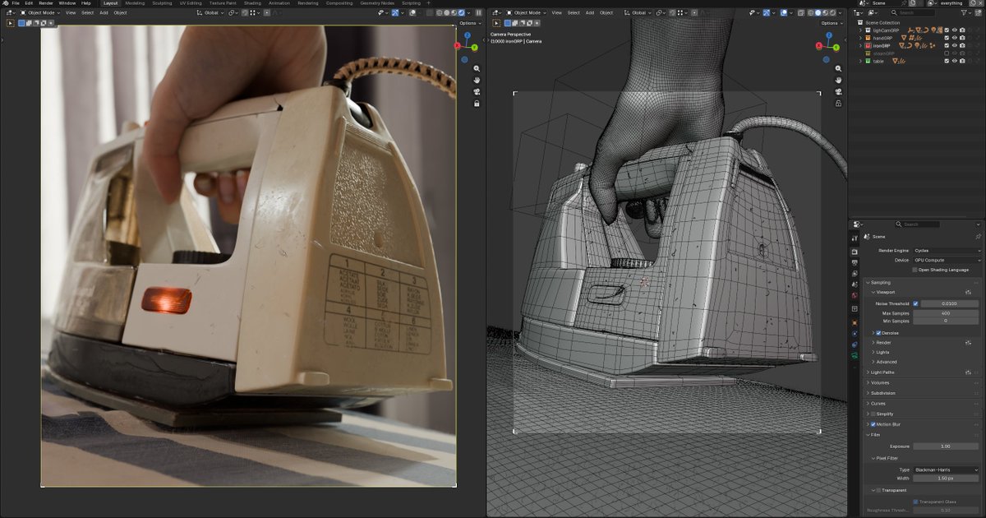Hide ironGRP with its eye icon

955,45
